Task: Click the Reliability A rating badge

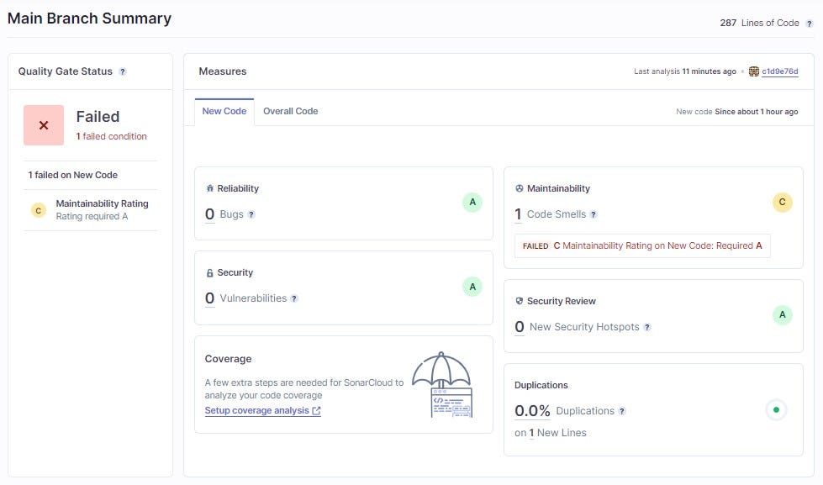Action: click(472, 203)
